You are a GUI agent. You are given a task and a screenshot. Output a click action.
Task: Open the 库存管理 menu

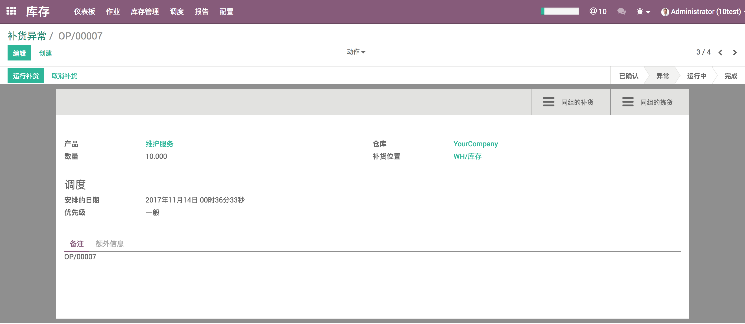pyautogui.click(x=145, y=12)
